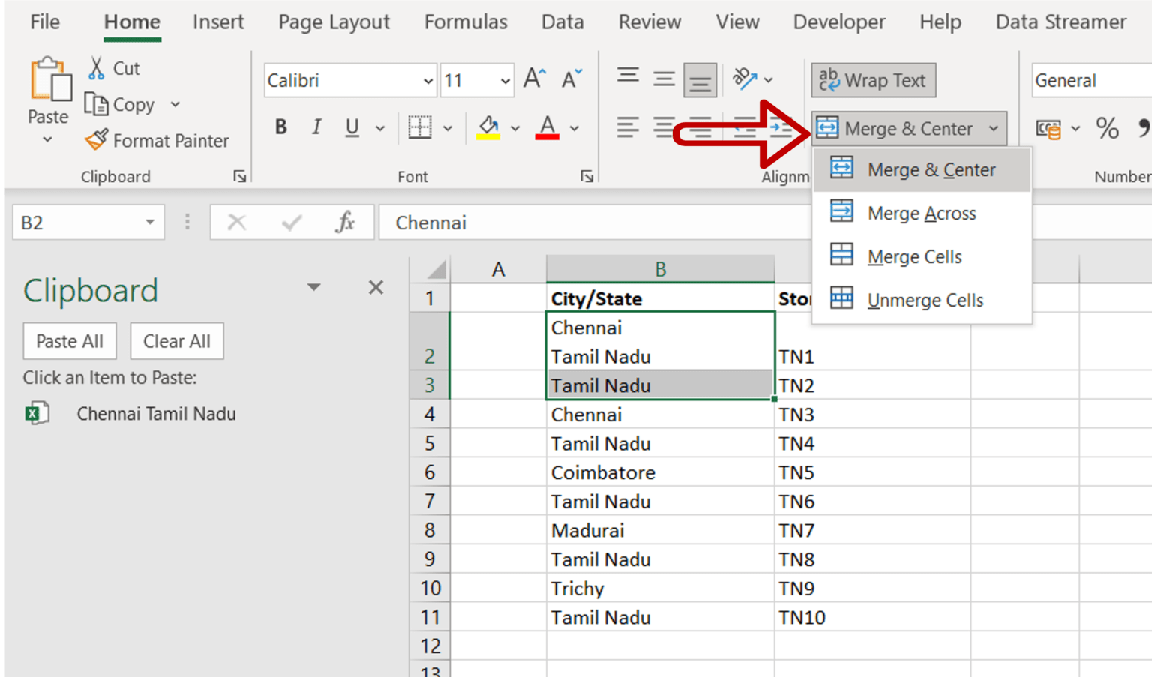Click the Paste All button

pos(70,340)
